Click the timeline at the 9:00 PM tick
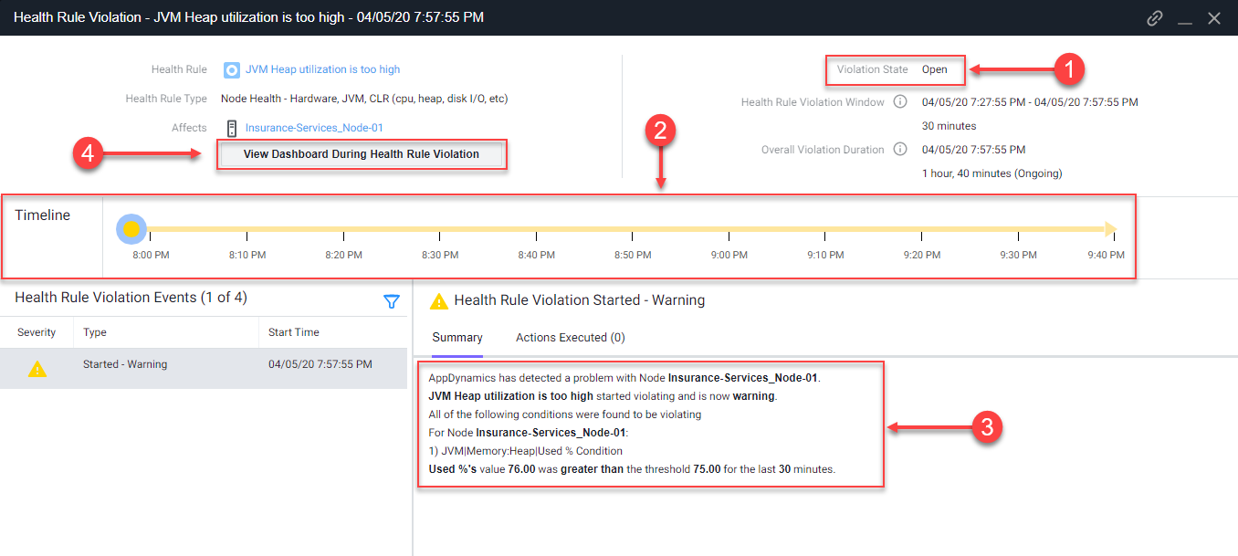Screen dimensions: 1238x556 pyautogui.click(x=729, y=239)
